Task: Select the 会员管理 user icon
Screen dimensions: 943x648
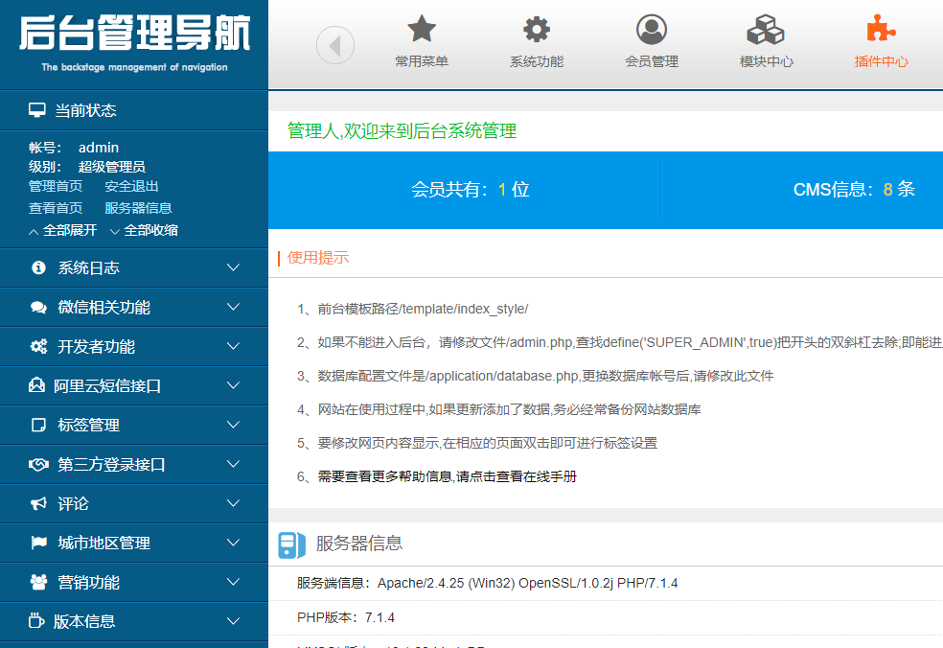Action: coord(652,30)
